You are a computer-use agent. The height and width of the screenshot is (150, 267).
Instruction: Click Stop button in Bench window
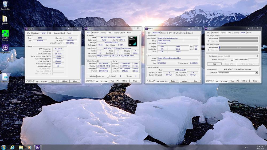point(214,64)
